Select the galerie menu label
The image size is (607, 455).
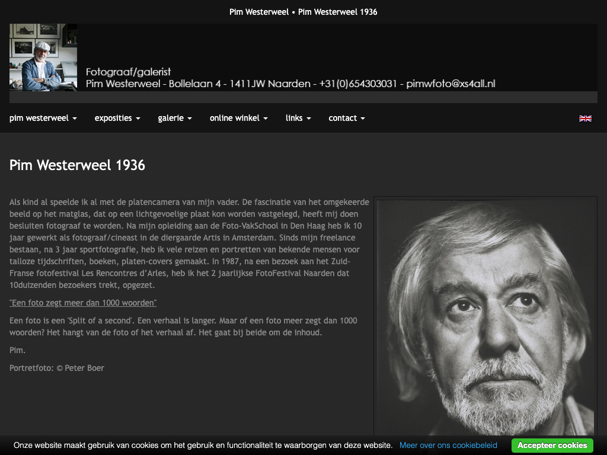[171, 118]
